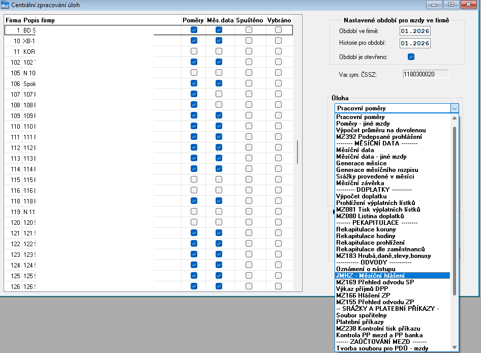Screen dimensions: 481x353
Task: Uncheck Období je otevřeno checkbox
Action: click(x=411, y=57)
